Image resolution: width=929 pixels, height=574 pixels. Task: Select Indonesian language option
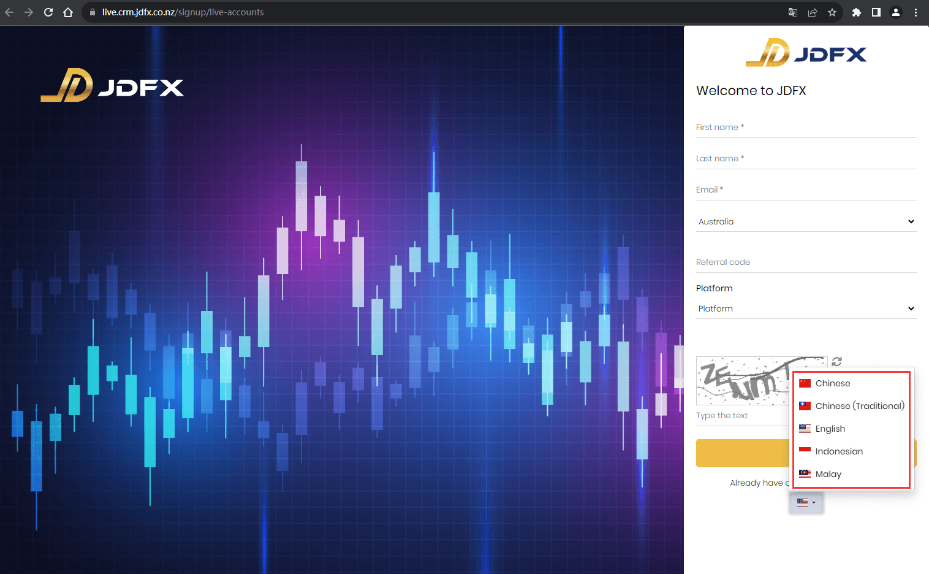coord(851,451)
